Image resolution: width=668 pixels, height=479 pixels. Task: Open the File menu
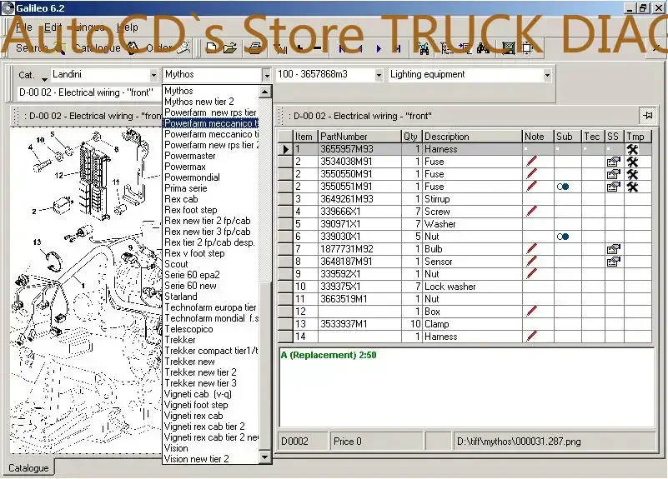coord(24,27)
